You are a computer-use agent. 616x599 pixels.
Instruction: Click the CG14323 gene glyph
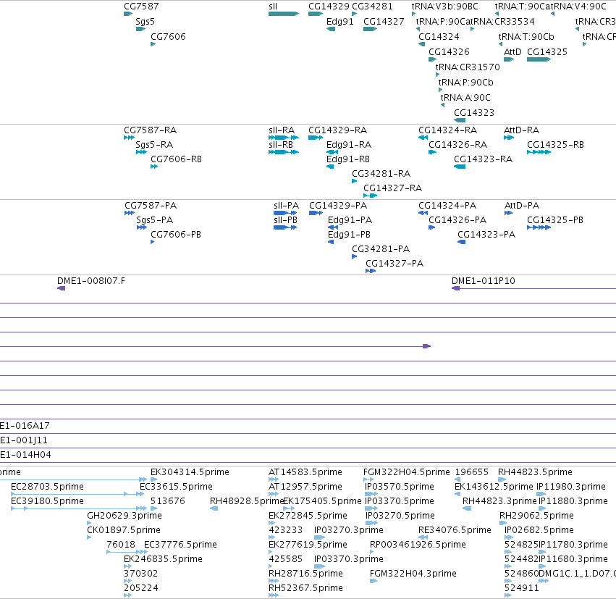[460, 120]
